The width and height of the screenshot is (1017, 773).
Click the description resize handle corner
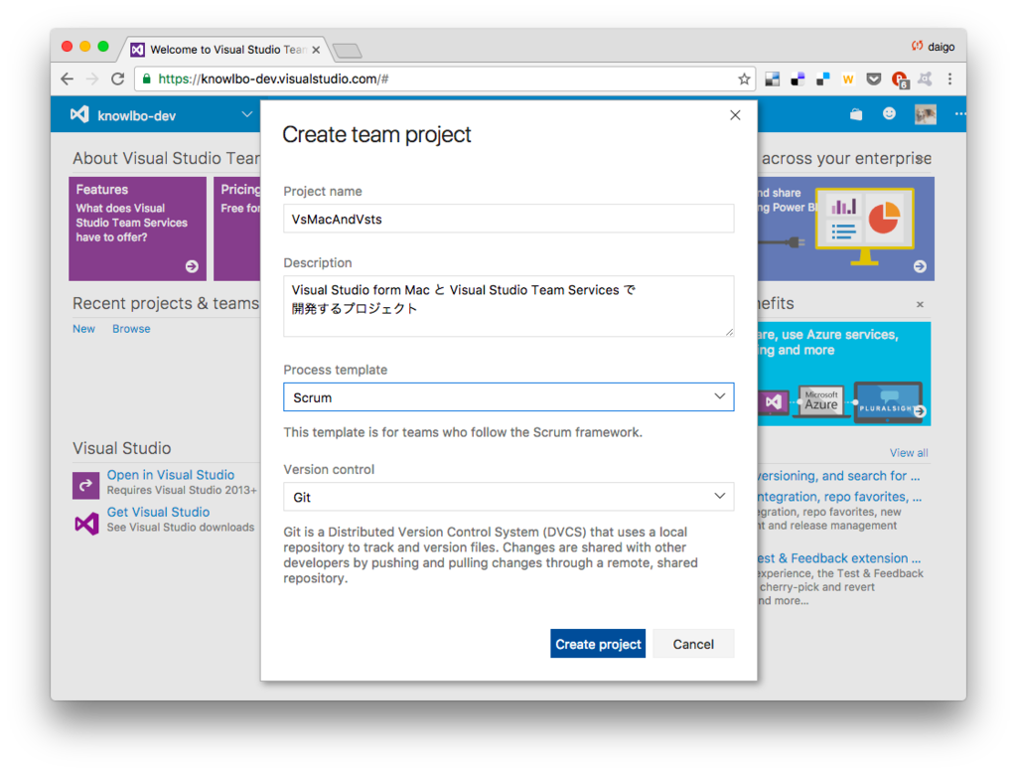(730, 332)
